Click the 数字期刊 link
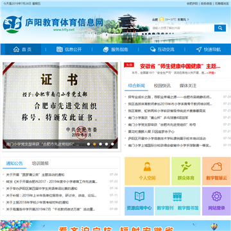231x231 pixels. (x=165, y=208)
